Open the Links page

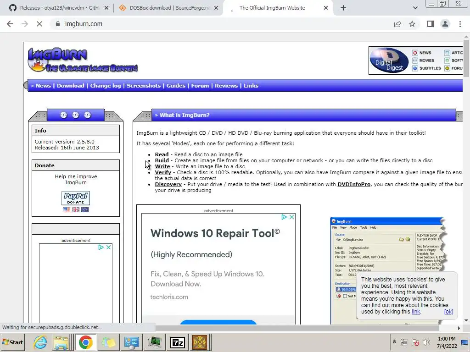(251, 86)
